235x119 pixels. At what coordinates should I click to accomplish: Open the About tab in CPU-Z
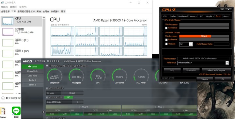226,16
